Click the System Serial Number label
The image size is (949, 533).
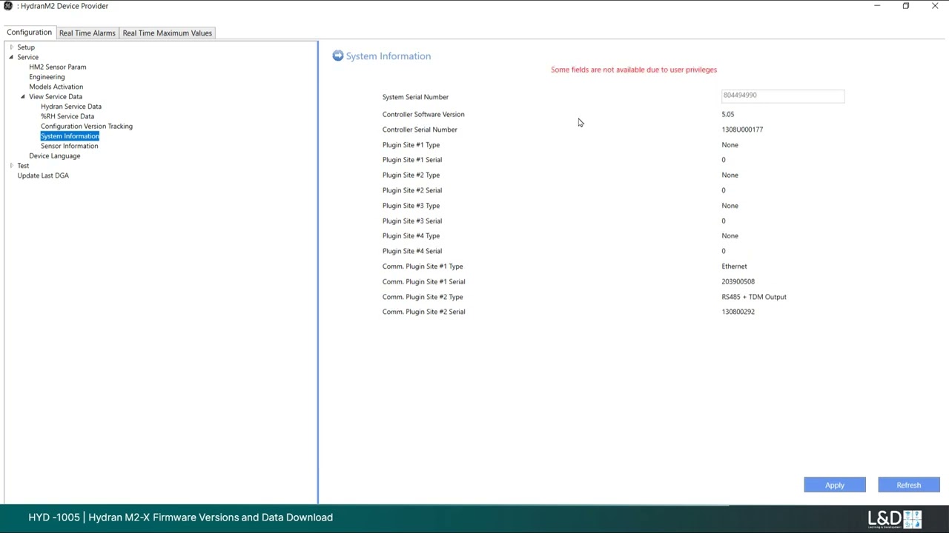[x=415, y=97]
